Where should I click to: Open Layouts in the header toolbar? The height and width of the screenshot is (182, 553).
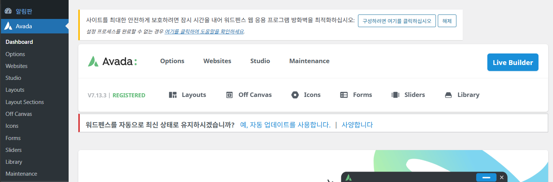click(x=194, y=95)
